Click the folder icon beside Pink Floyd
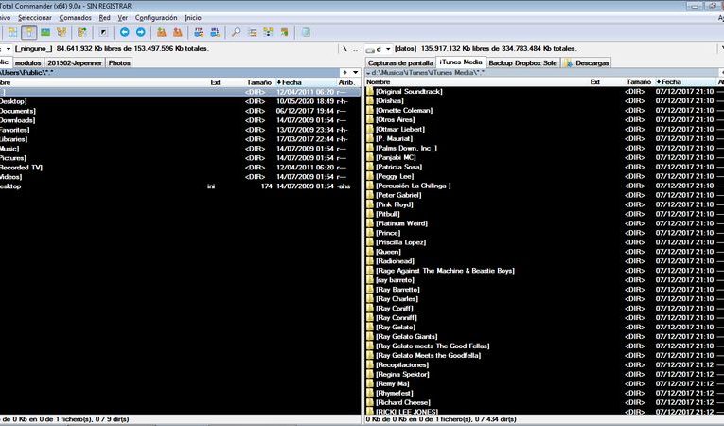 pos(370,204)
